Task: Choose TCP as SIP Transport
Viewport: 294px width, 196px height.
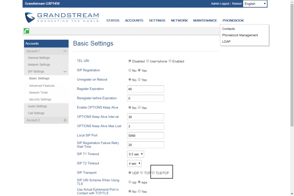Action: click(142, 173)
